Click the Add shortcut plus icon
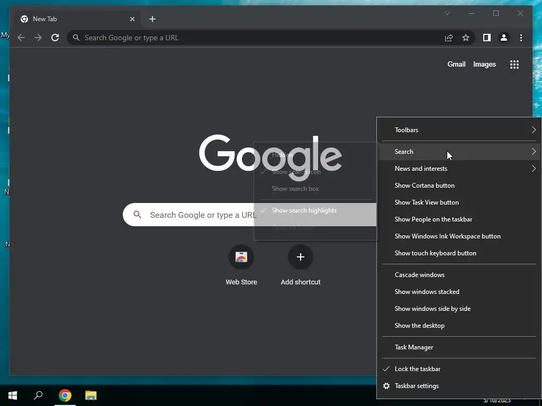 coord(301,257)
